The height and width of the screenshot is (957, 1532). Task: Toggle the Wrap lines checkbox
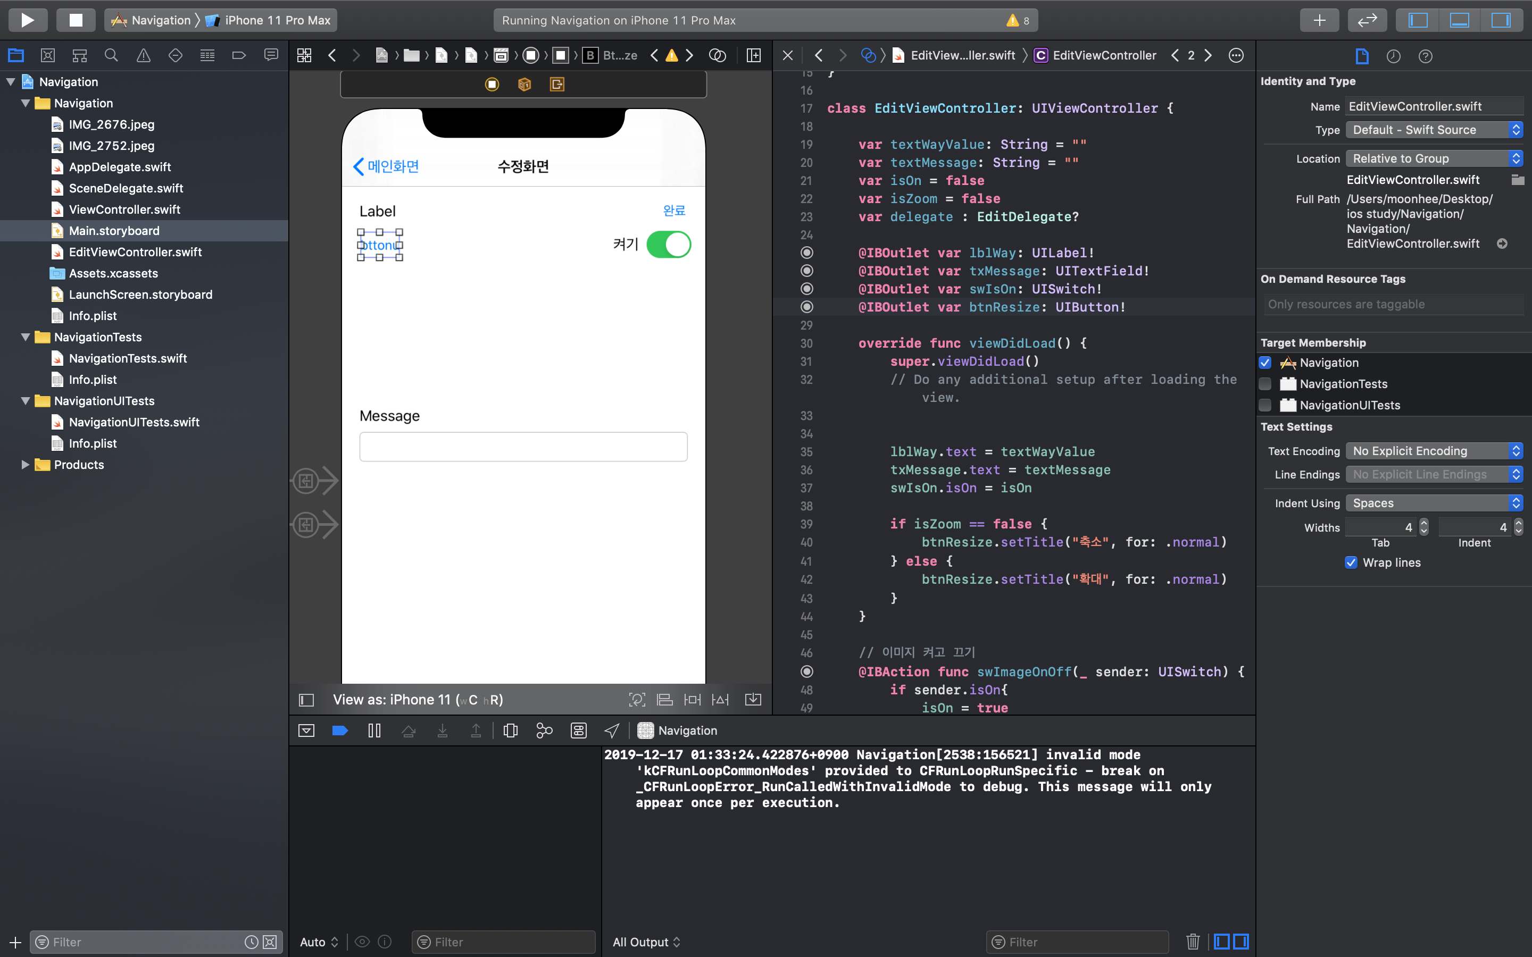pyautogui.click(x=1351, y=563)
